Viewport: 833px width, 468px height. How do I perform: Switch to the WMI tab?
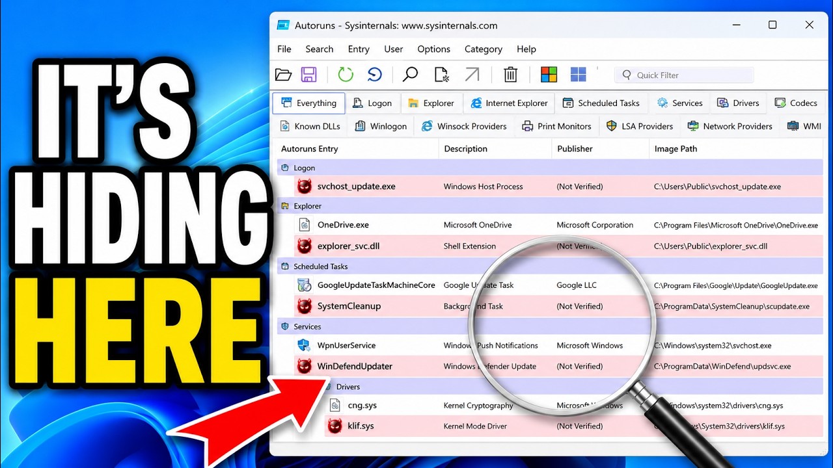tap(804, 126)
